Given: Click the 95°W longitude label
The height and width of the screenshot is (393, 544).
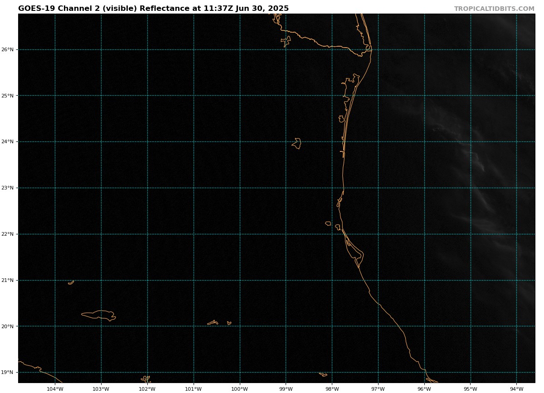Looking at the screenshot, I should pos(471,389).
